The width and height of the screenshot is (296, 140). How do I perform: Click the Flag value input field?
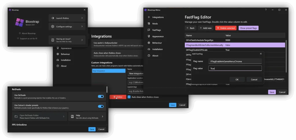[x=235, y=68]
